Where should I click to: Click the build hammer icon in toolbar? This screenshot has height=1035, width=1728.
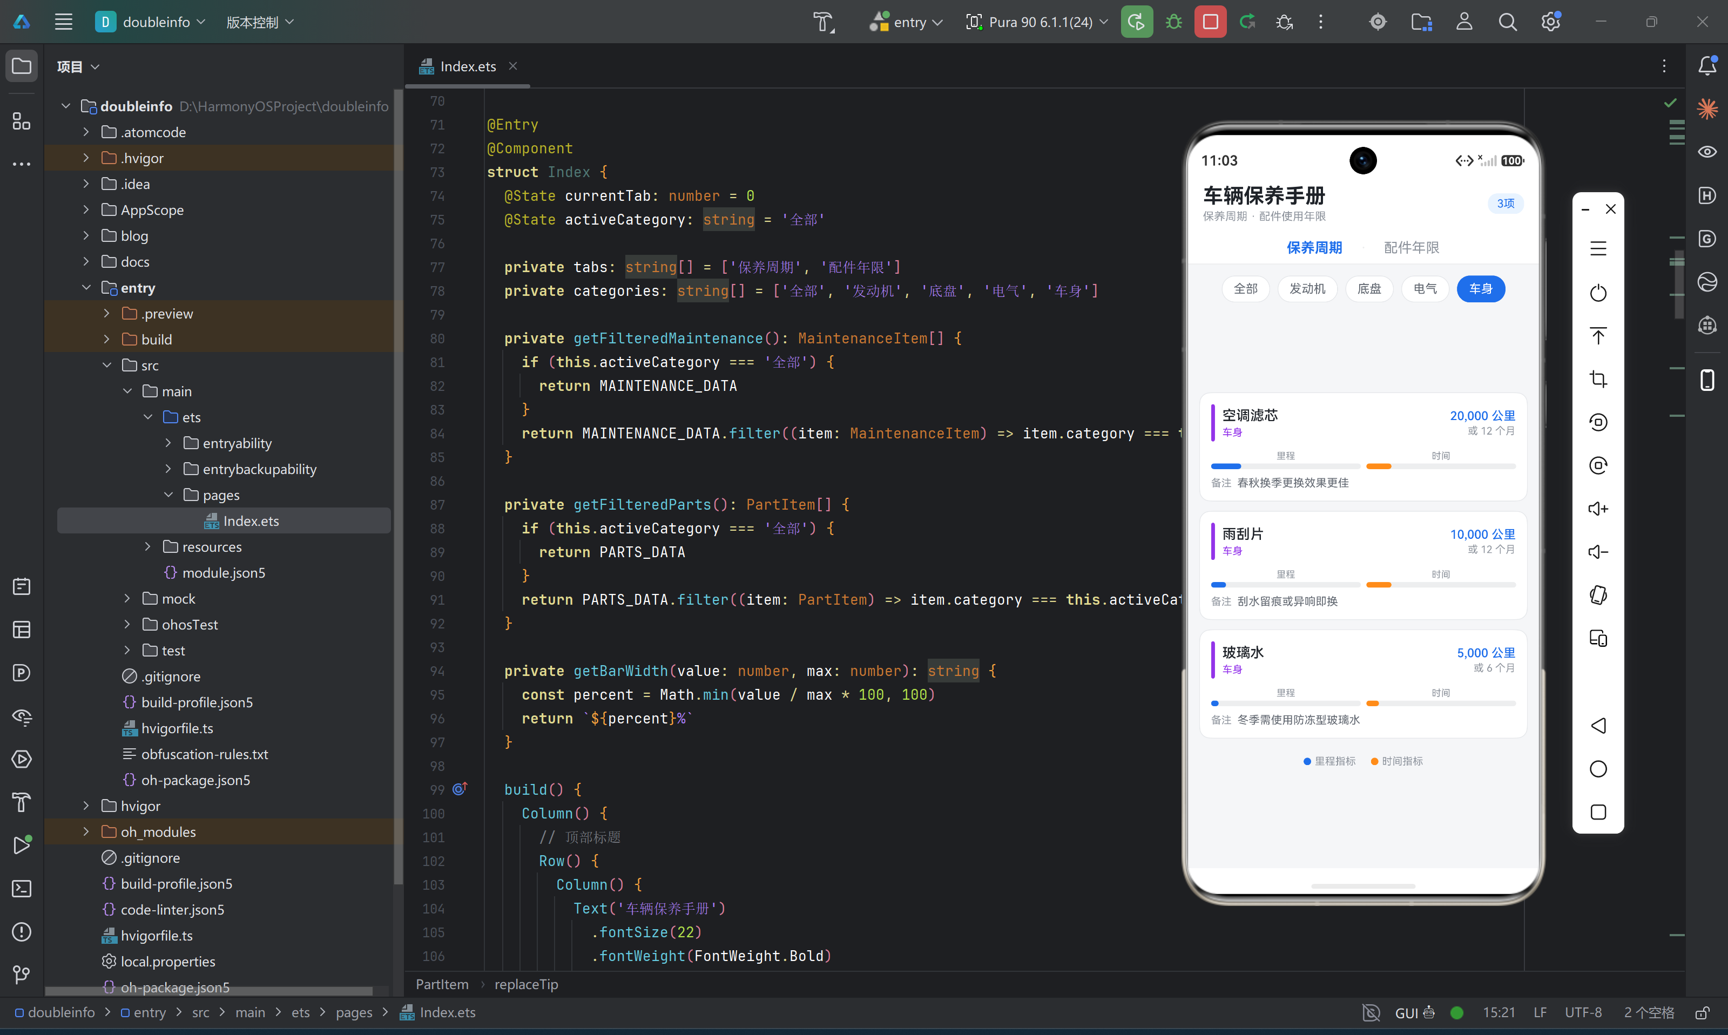823,22
